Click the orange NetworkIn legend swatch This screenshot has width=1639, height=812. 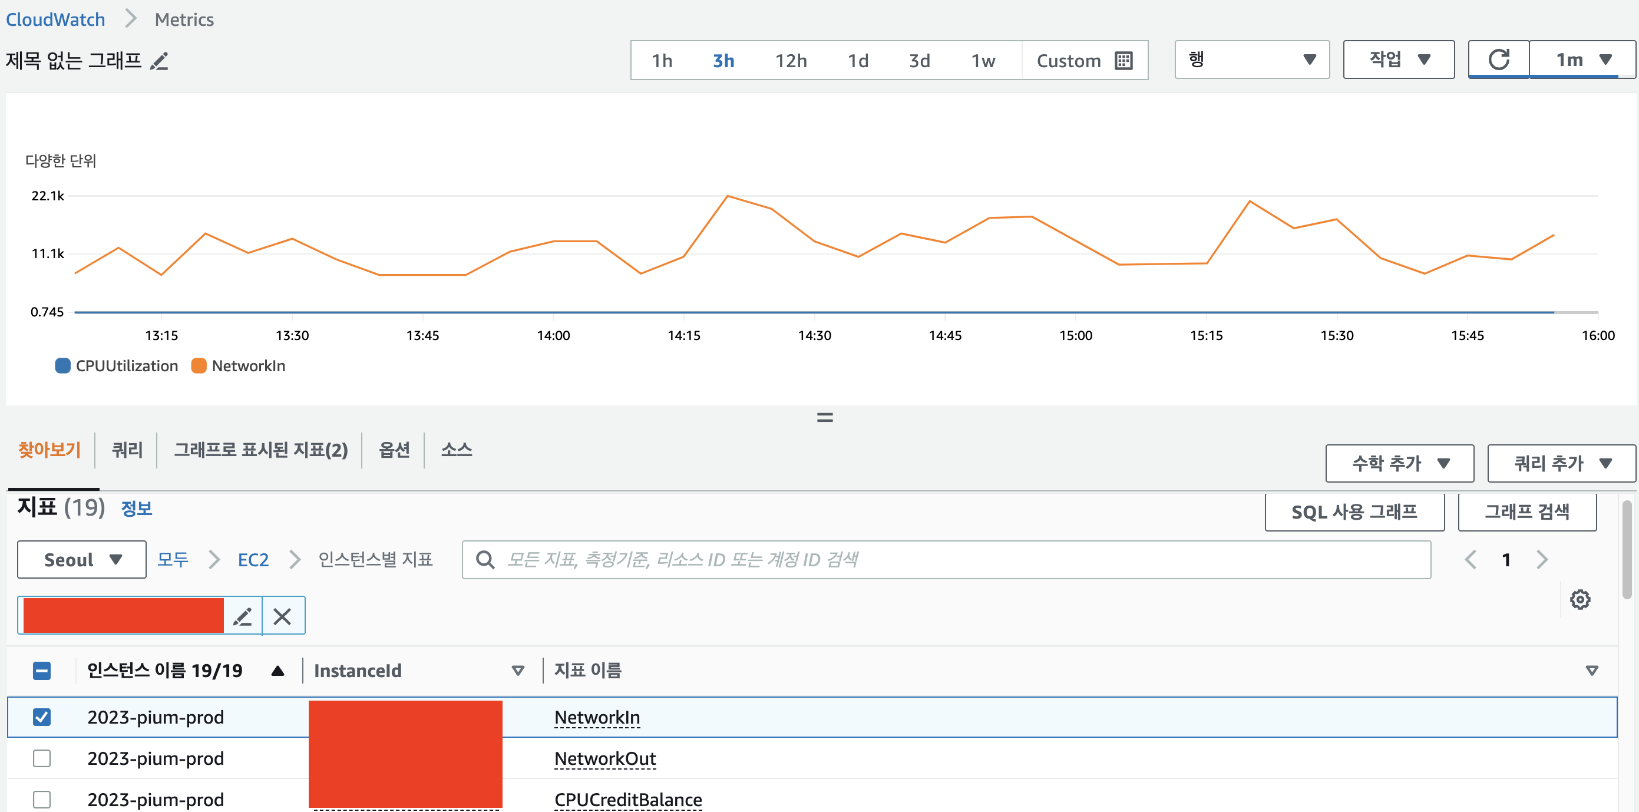click(199, 366)
